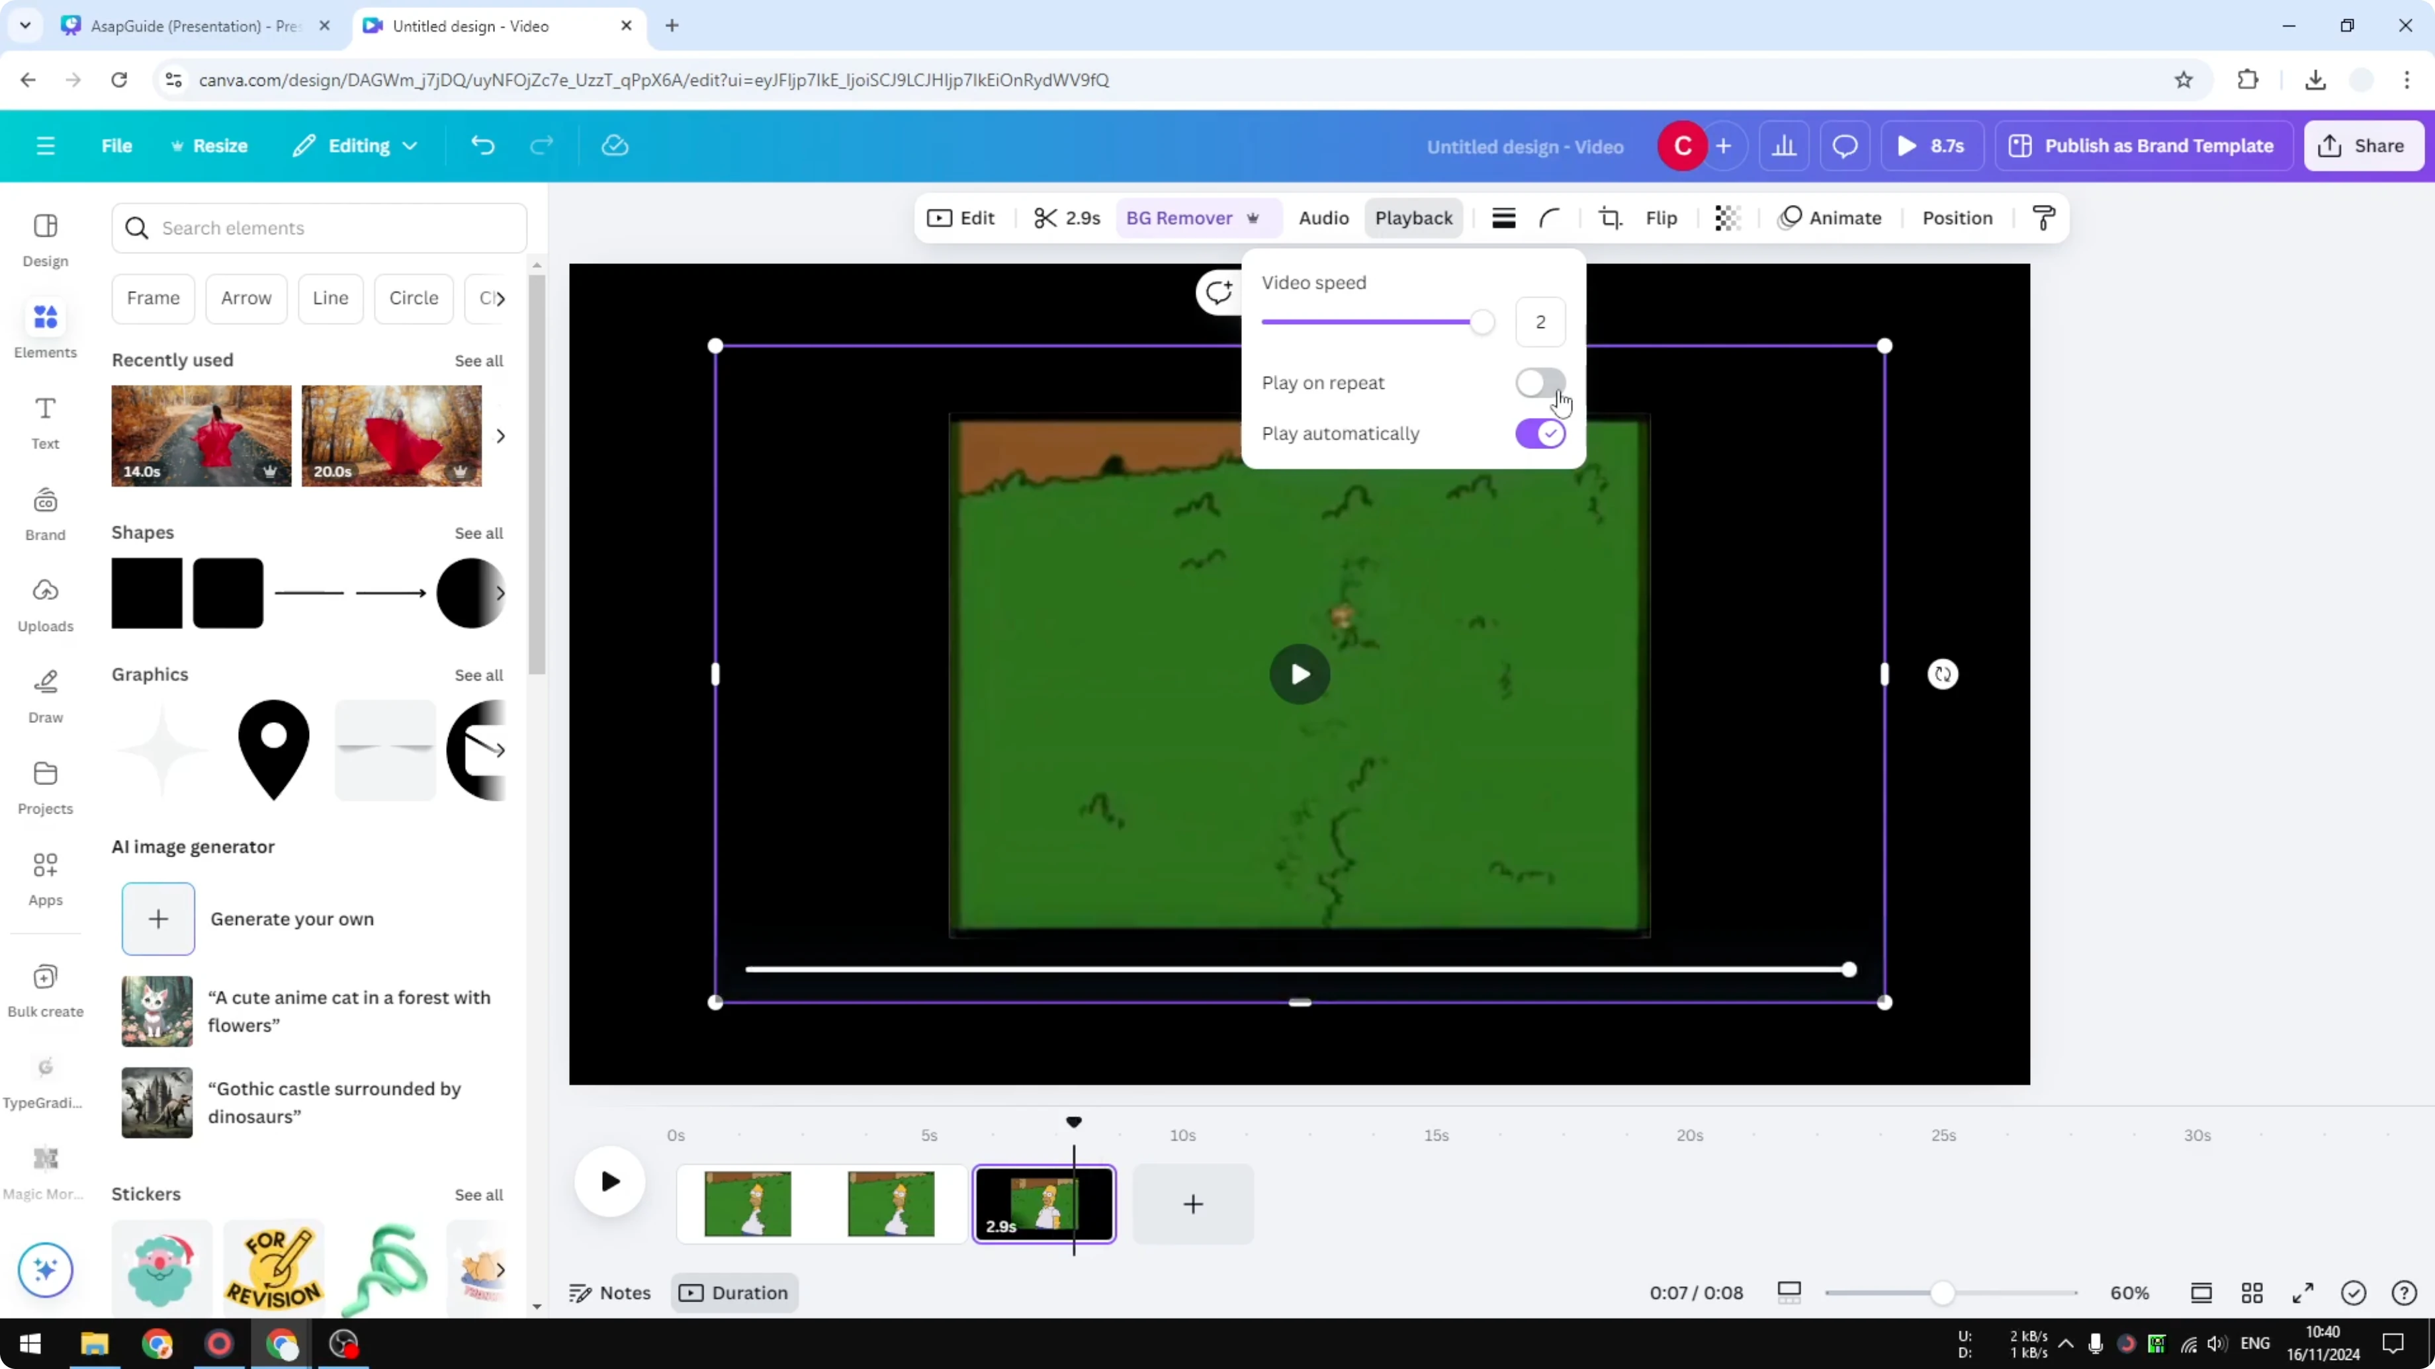This screenshot has height=1369, width=2435.
Task: Click the corner rounding icon
Action: [1549, 218]
